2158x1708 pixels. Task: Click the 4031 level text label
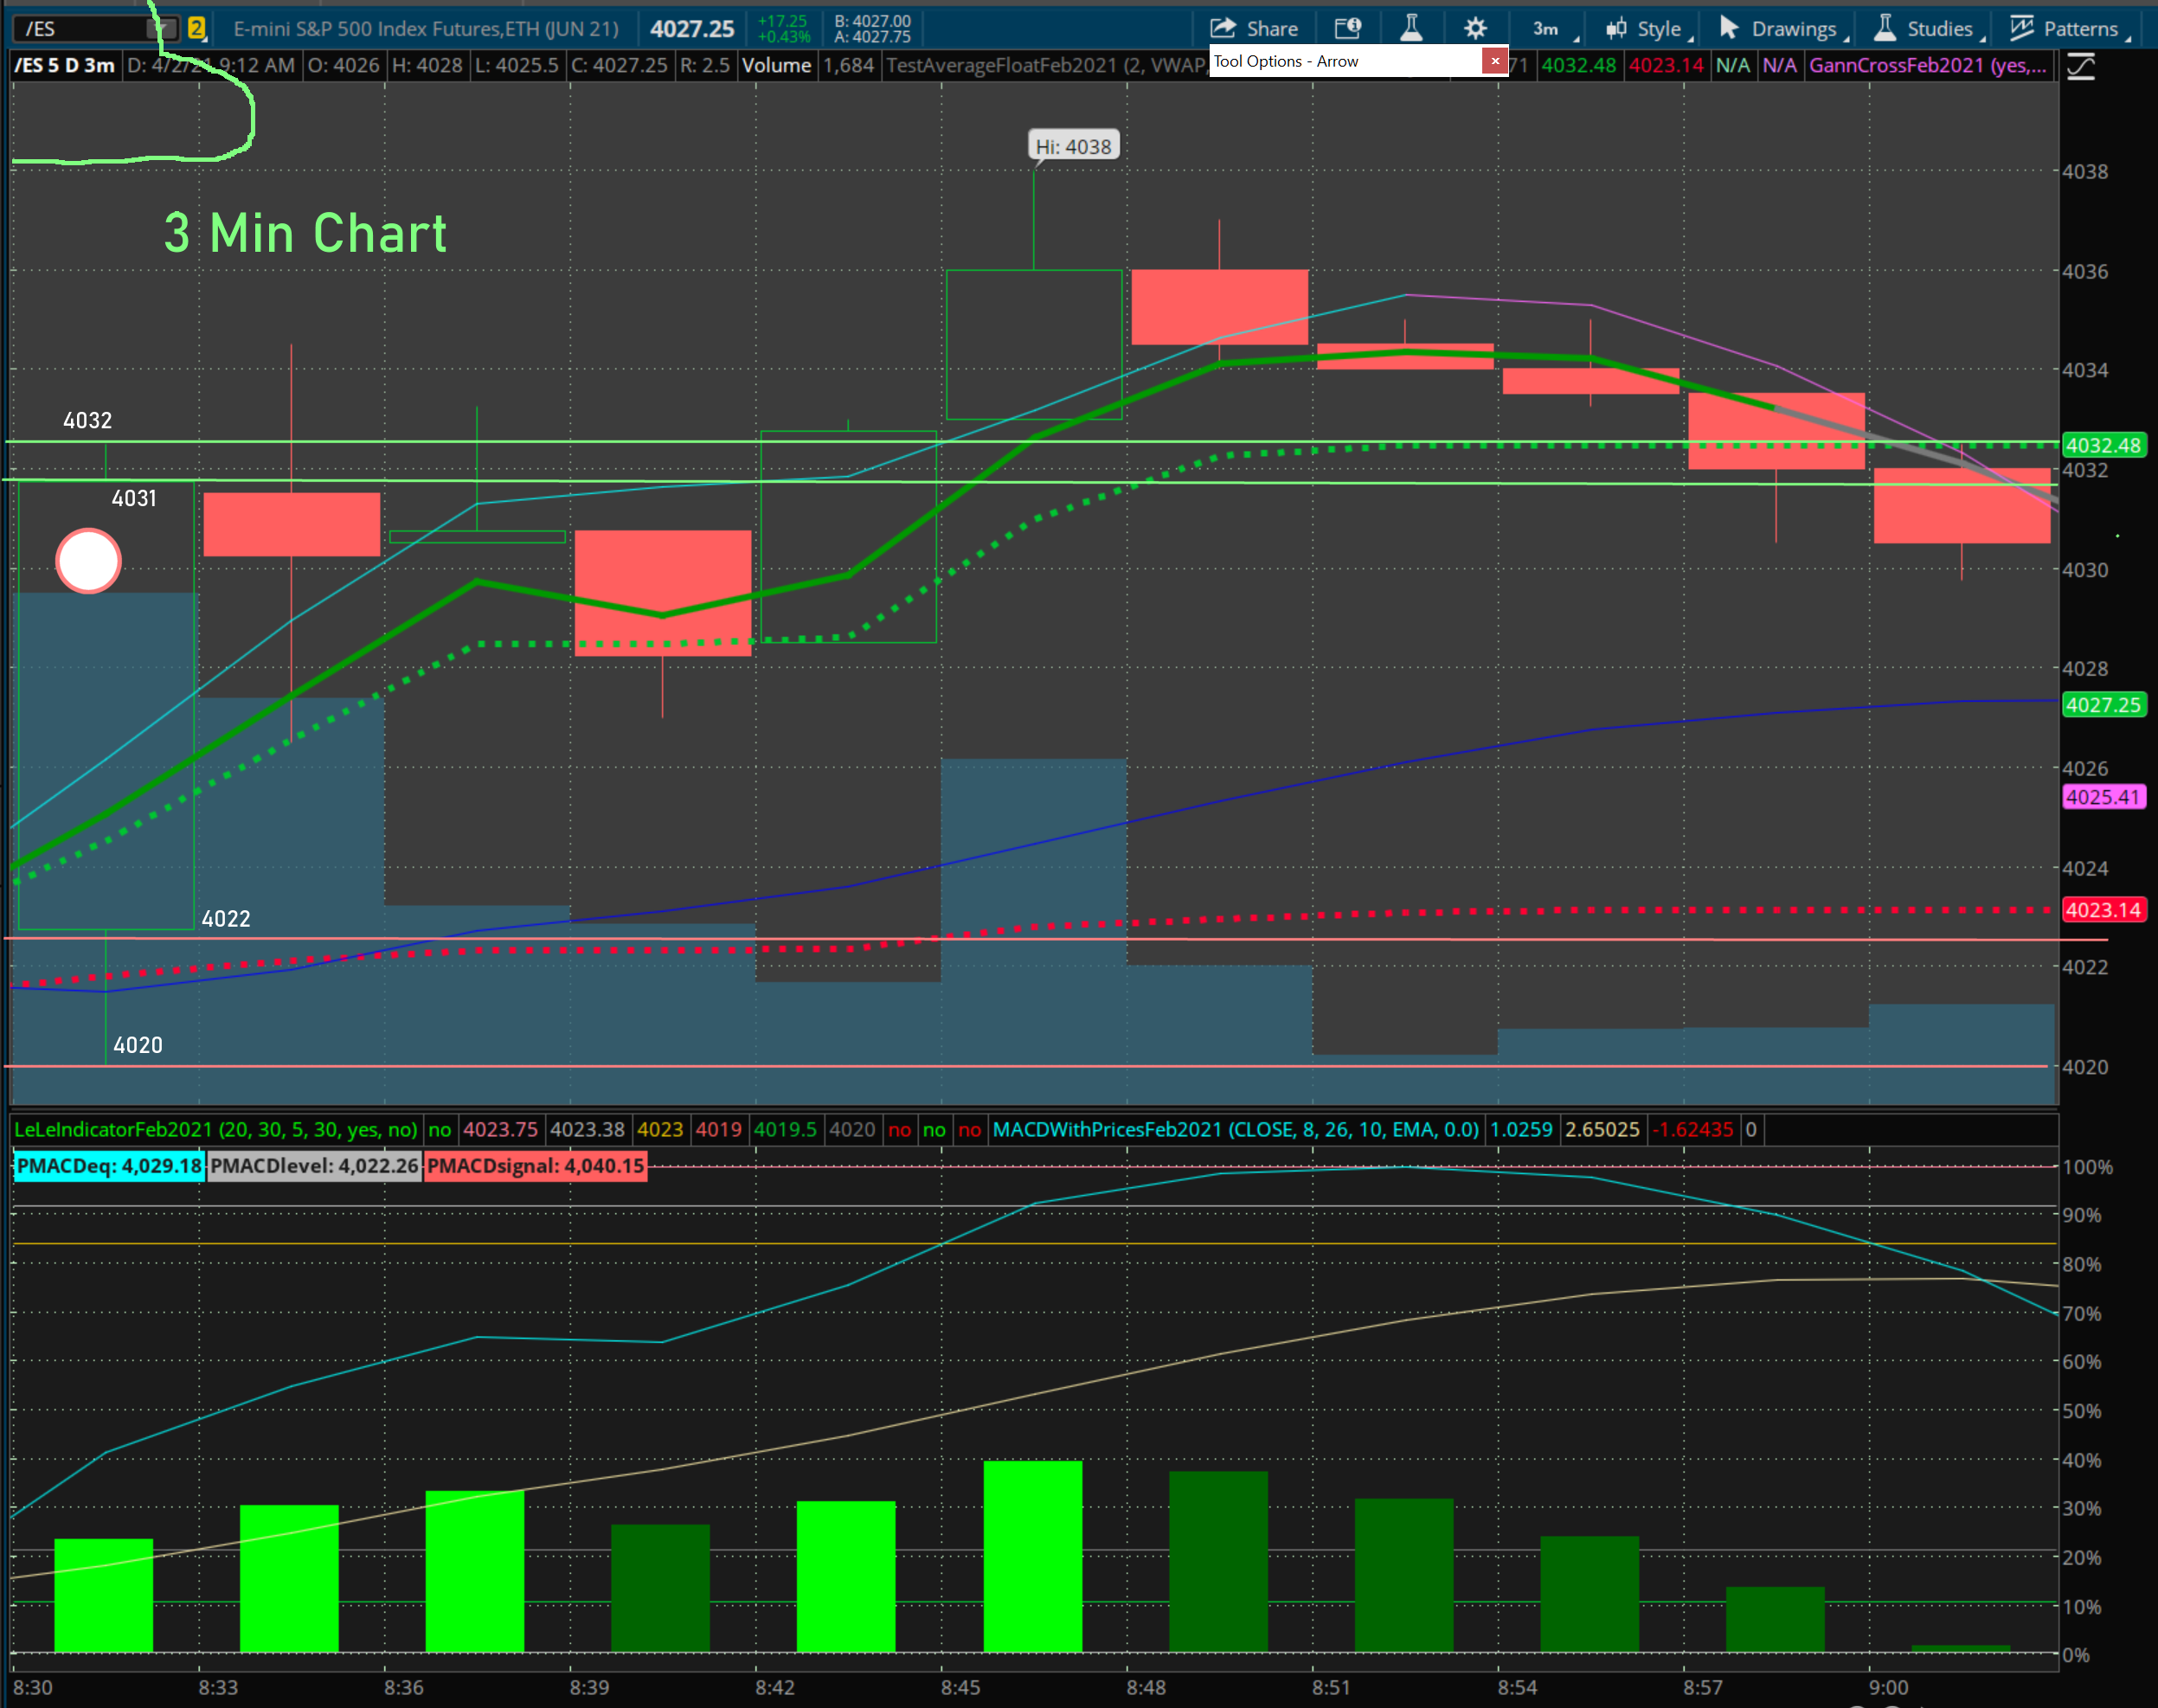tap(134, 498)
